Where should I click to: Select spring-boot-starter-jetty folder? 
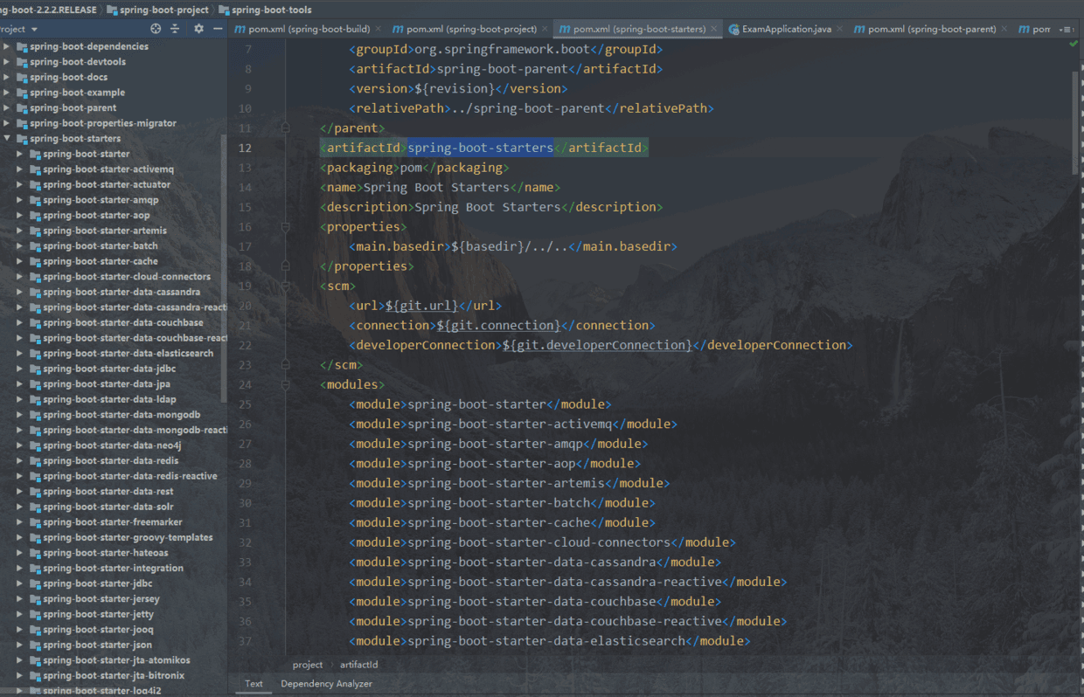click(98, 614)
